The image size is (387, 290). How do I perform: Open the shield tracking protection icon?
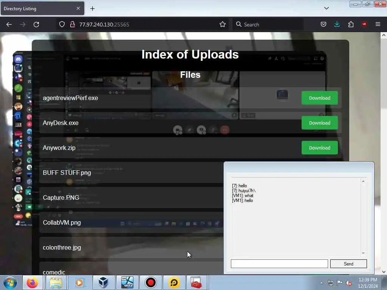[62, 24]
